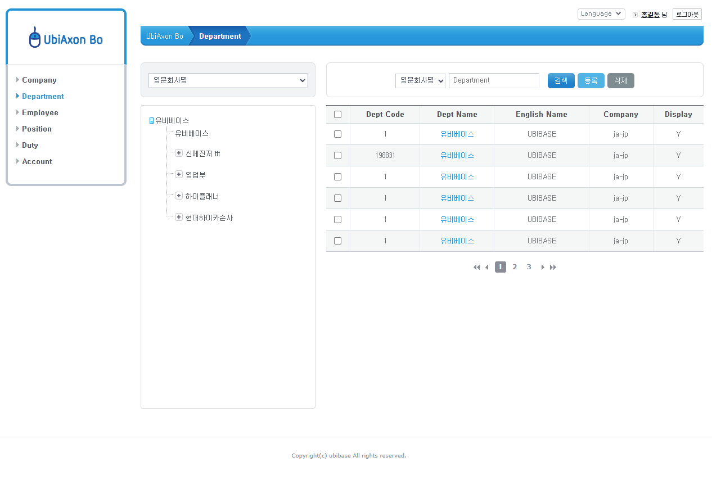This screenshot has width=712, height=498.
Task: Click the previous page arrow icon
Action: pos(486,268)
